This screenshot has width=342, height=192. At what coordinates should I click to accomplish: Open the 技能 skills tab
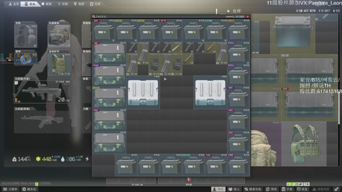[x=63, y=4]
